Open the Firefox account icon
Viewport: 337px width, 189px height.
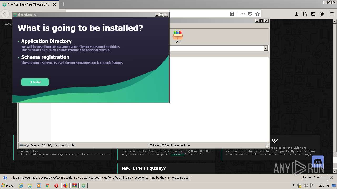pos(322,14)
